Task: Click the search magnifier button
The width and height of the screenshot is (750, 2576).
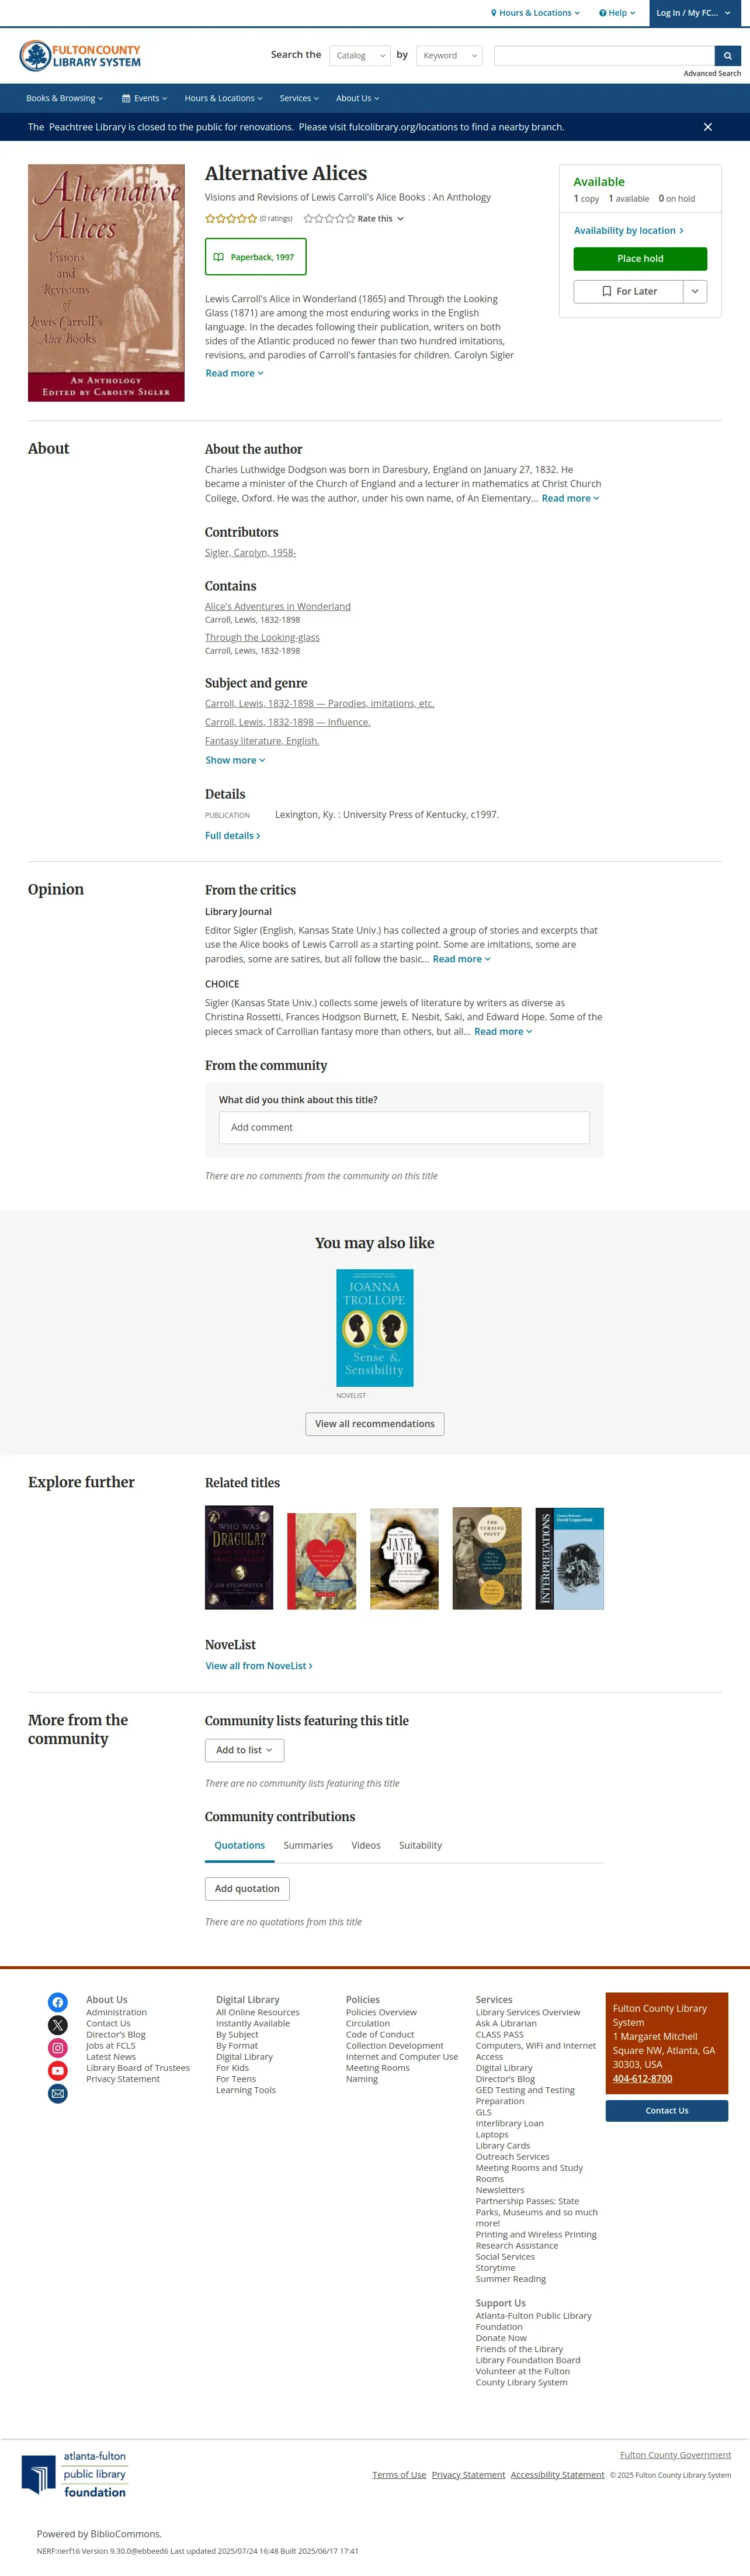Action: [728, 55]
